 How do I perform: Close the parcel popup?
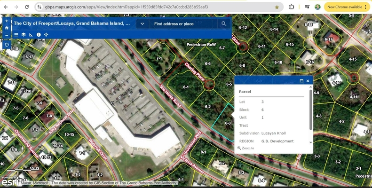[x=308, y=81]
